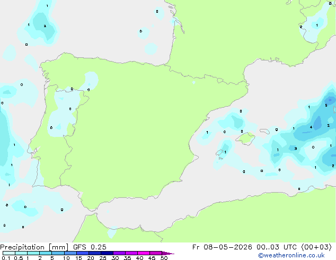Pick the 40–45 mm magenta legend band
336x260 pixels.
pyautogui.click(x=144, y=253)
